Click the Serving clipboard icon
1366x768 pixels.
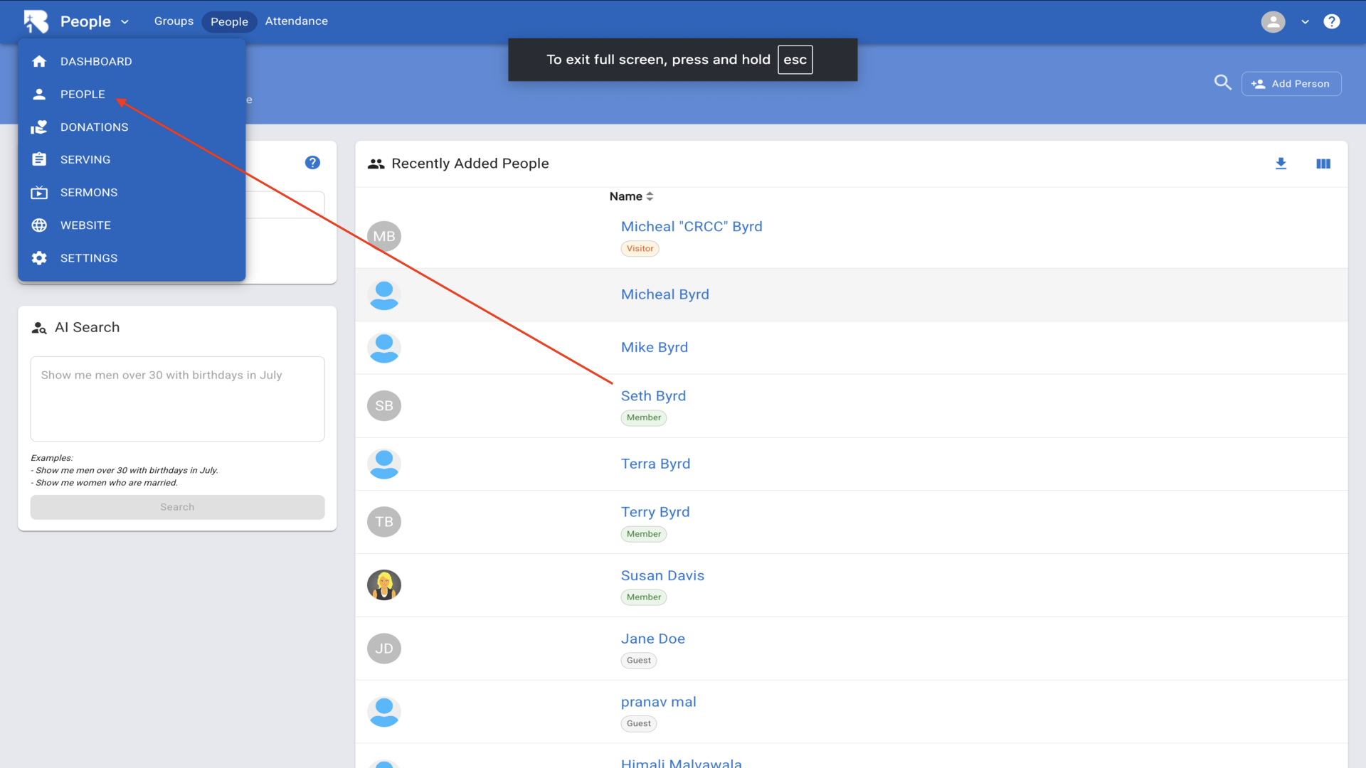point(39,159)
